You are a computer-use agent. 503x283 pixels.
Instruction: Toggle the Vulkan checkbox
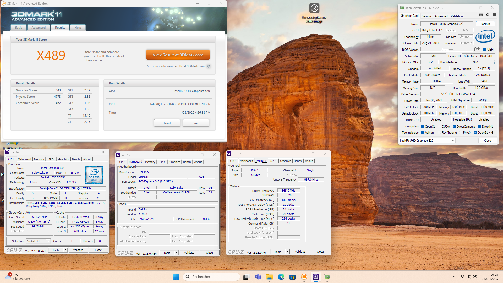pos(423,133)
